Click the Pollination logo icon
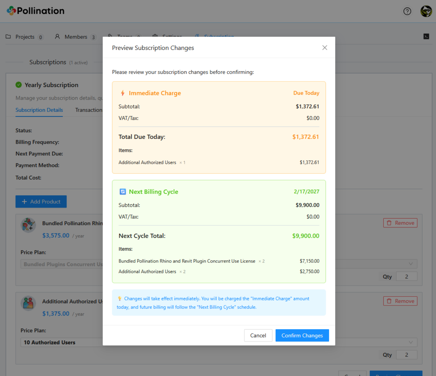The image size is (436, 376). coord(11,11)
